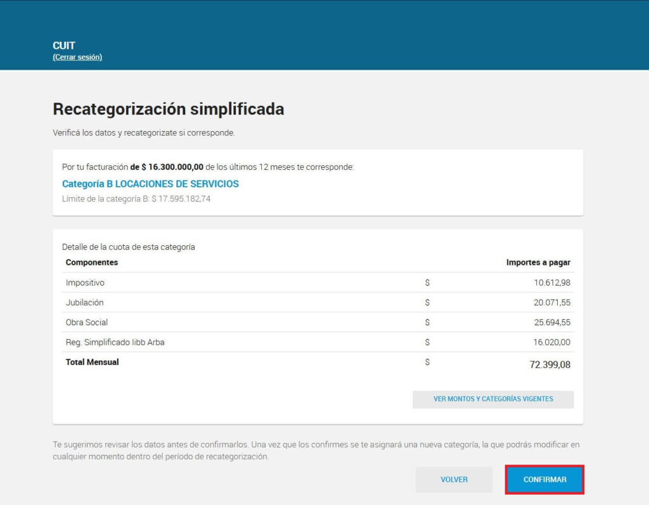Click the Componentes column header
Screen dimensions: 649x505
tap(91, 262)
